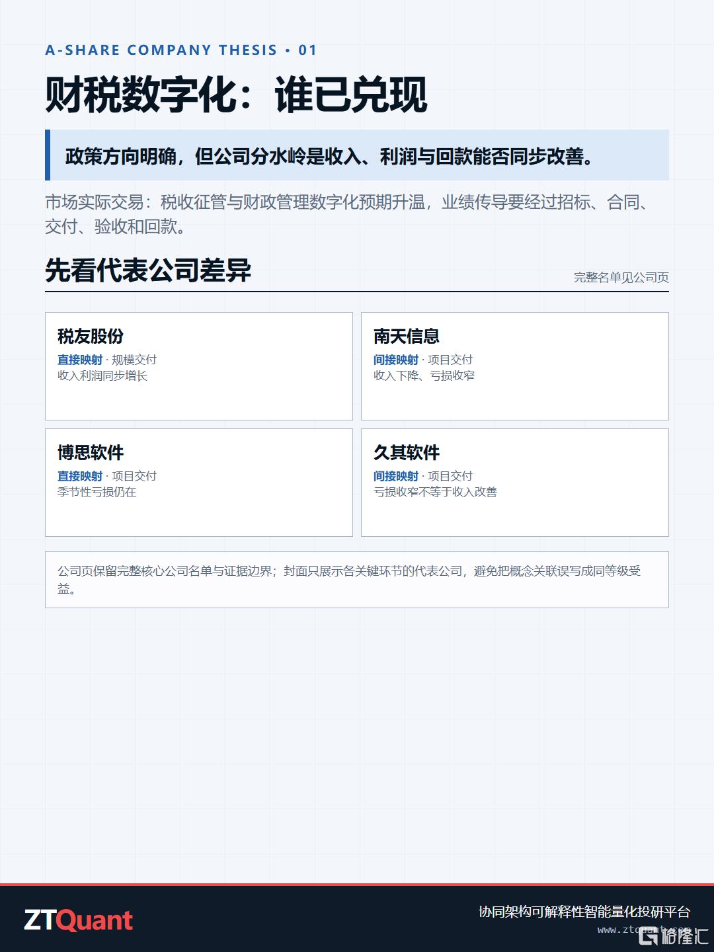Click the 协同架构可解释性智能量化投研平台 tagline
Viewport: 714px width, 952px height.
(x=584, y=912)
